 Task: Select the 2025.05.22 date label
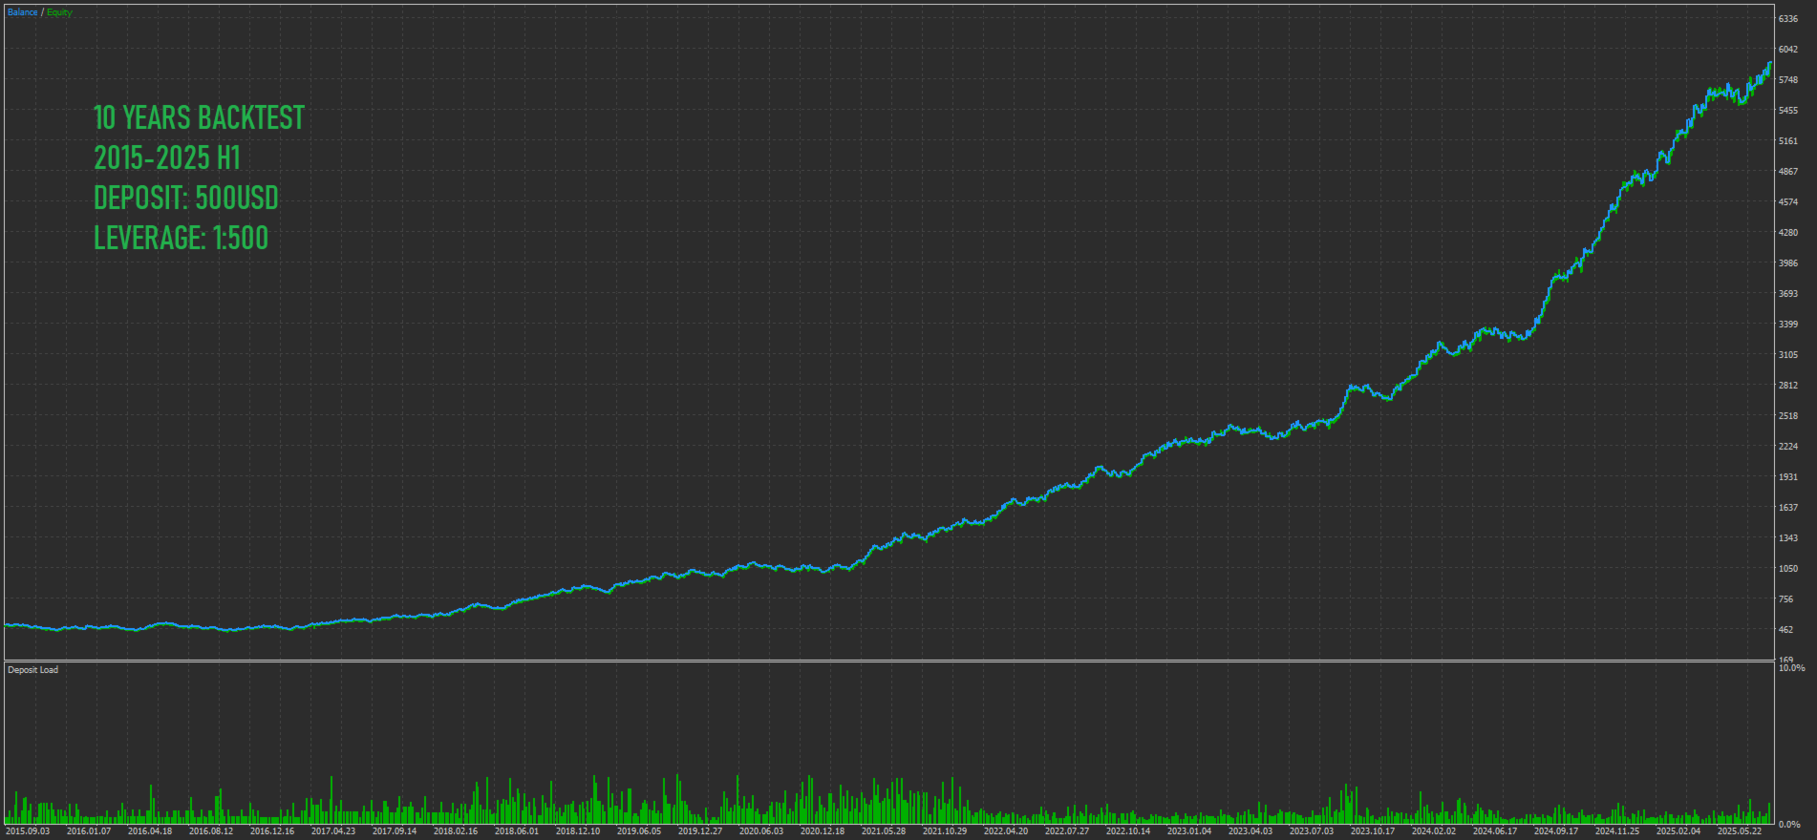1740,831
